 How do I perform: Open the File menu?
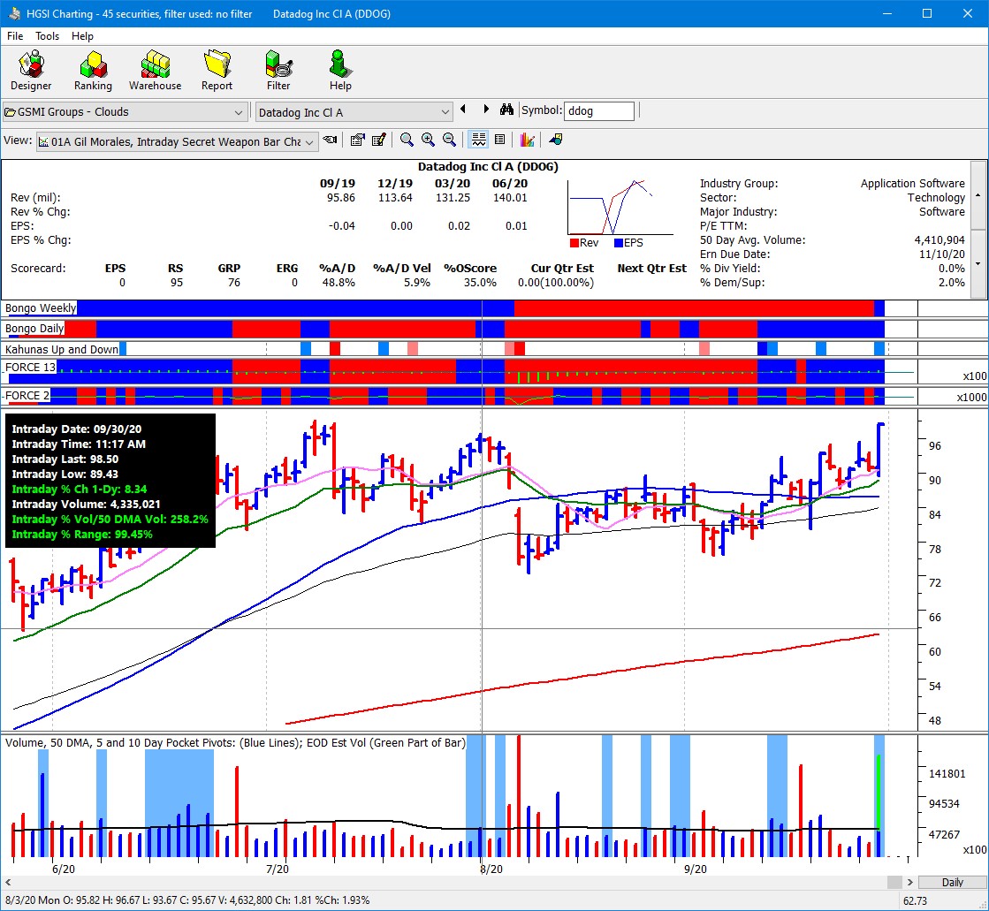15,36
